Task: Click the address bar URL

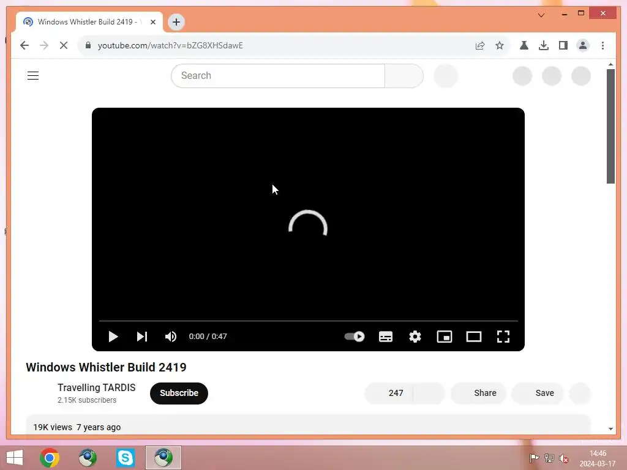Action: tap(170, 45)
